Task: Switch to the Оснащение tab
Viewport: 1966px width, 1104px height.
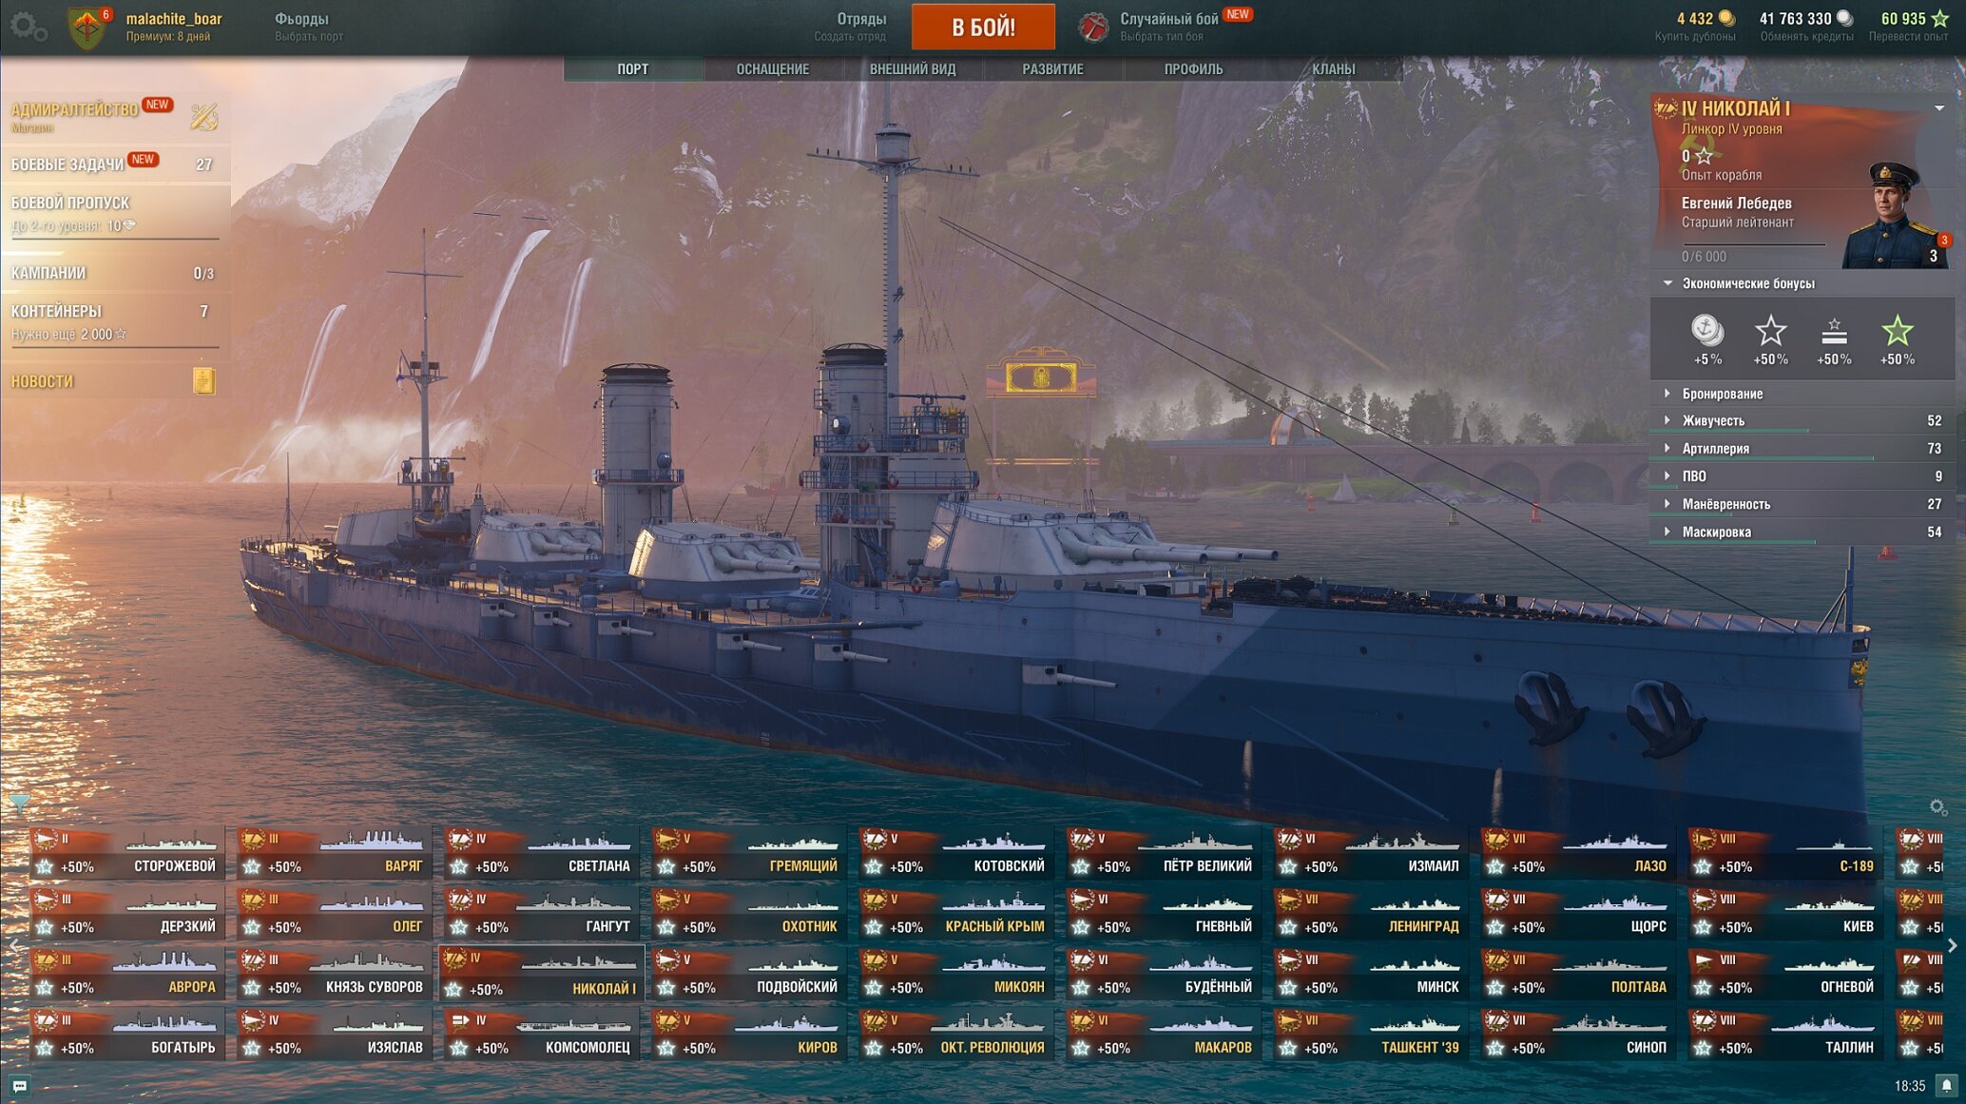Action: tap(773, 69)
